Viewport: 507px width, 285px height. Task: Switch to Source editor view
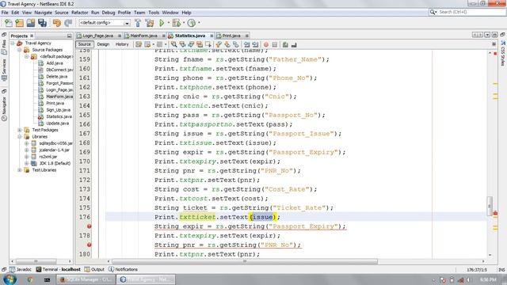point(85,44)
